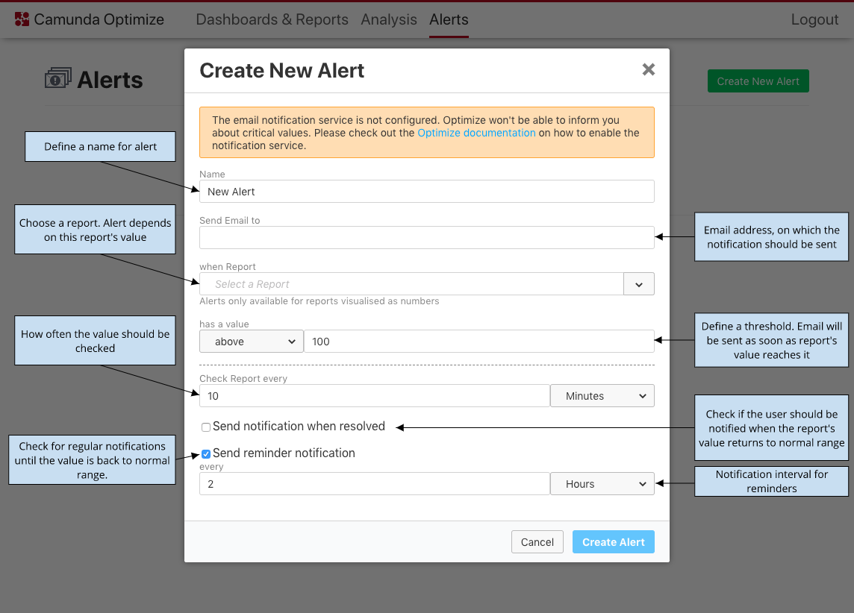Open the Minutes check interval dropdown
Viewport: 854px width, 613px height.
click(602, 396)
